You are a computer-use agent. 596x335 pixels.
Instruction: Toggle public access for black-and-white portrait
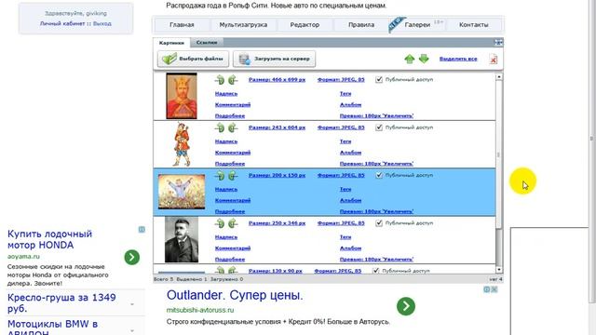pyautogui.click(x=379, y=223)
